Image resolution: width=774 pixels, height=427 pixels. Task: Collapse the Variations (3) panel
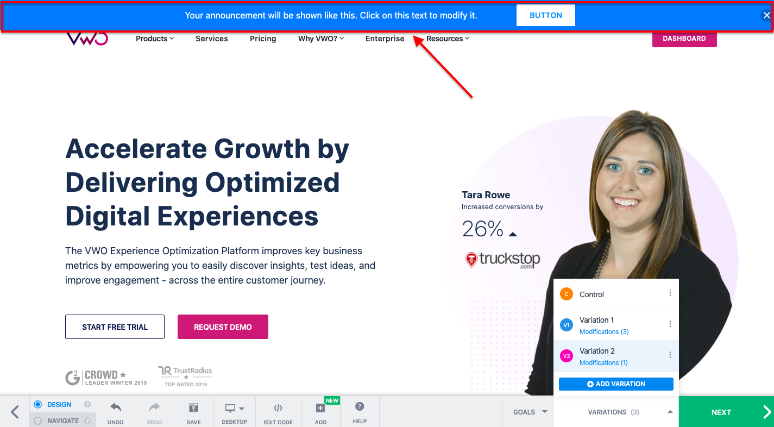click(x=616, y=412)
